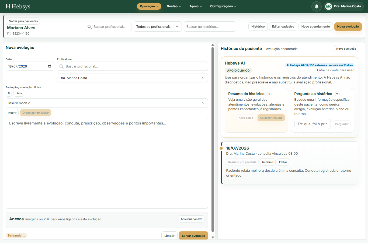Toggle bold formatting with the B button
The height and width of the screenshot is (243, 368).
click(x=9, y=93)
